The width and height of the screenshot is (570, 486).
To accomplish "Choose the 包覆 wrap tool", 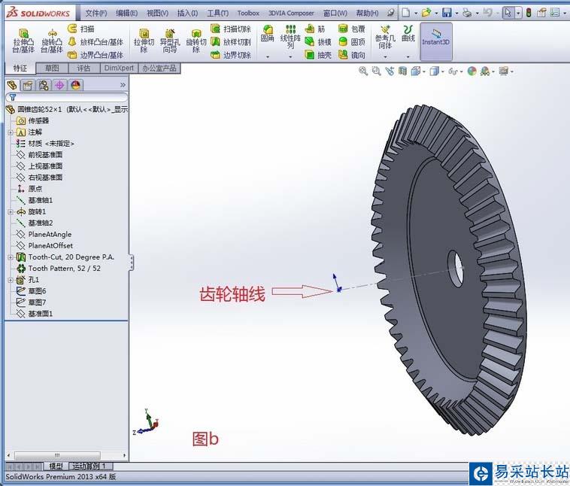I will [351, 29].
